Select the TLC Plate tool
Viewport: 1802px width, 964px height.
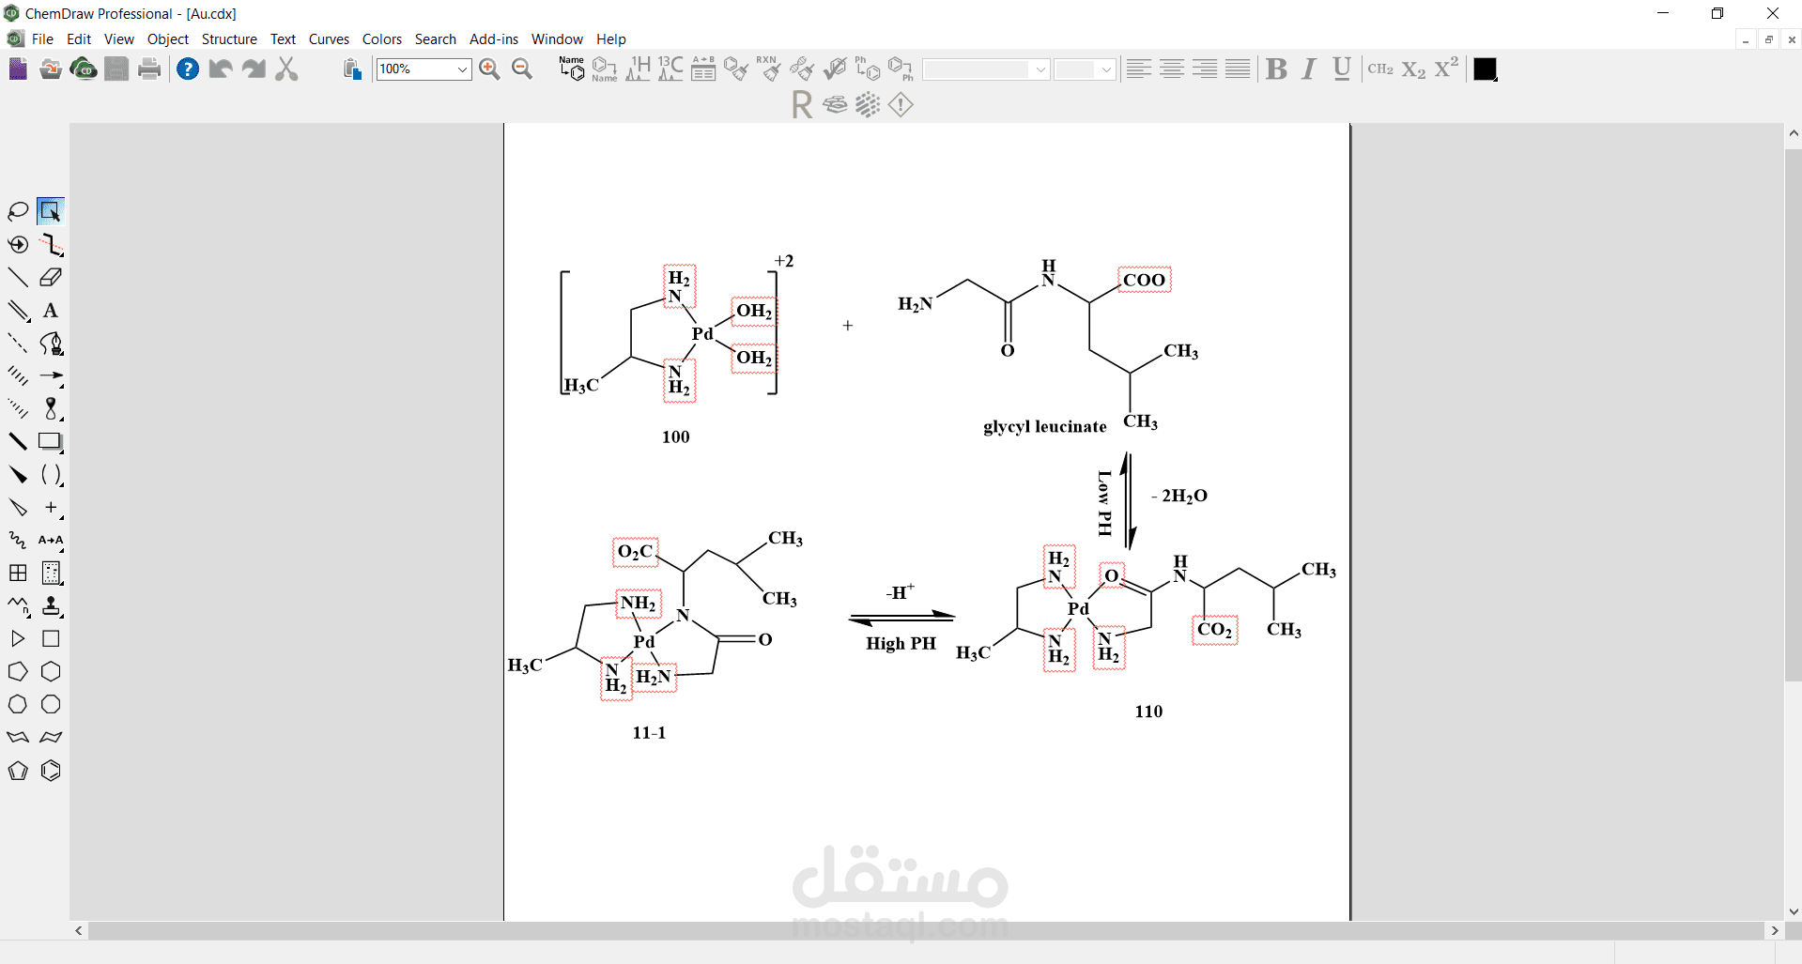51,574
